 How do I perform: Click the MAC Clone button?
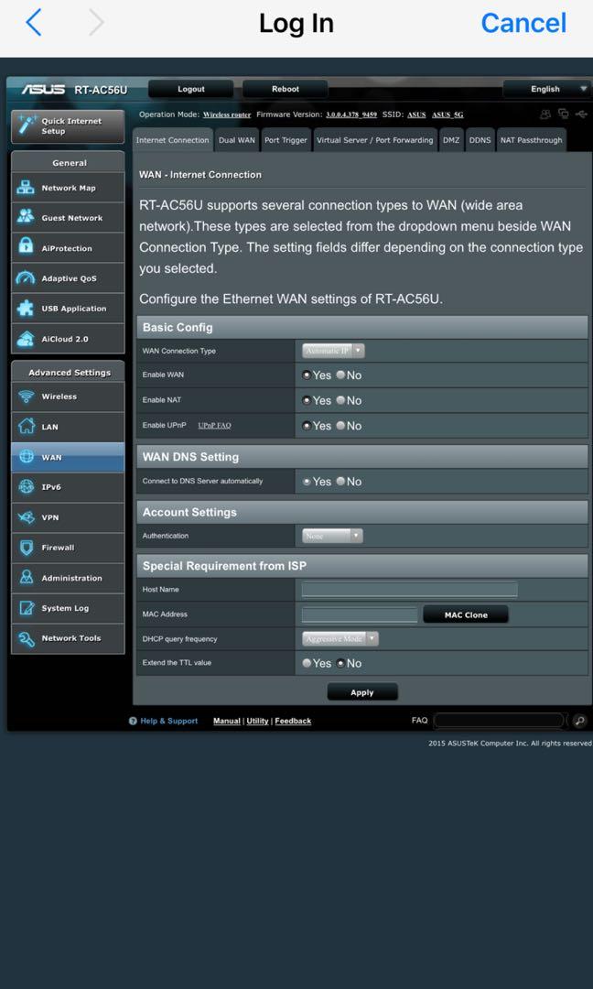[x=466, y=615]
